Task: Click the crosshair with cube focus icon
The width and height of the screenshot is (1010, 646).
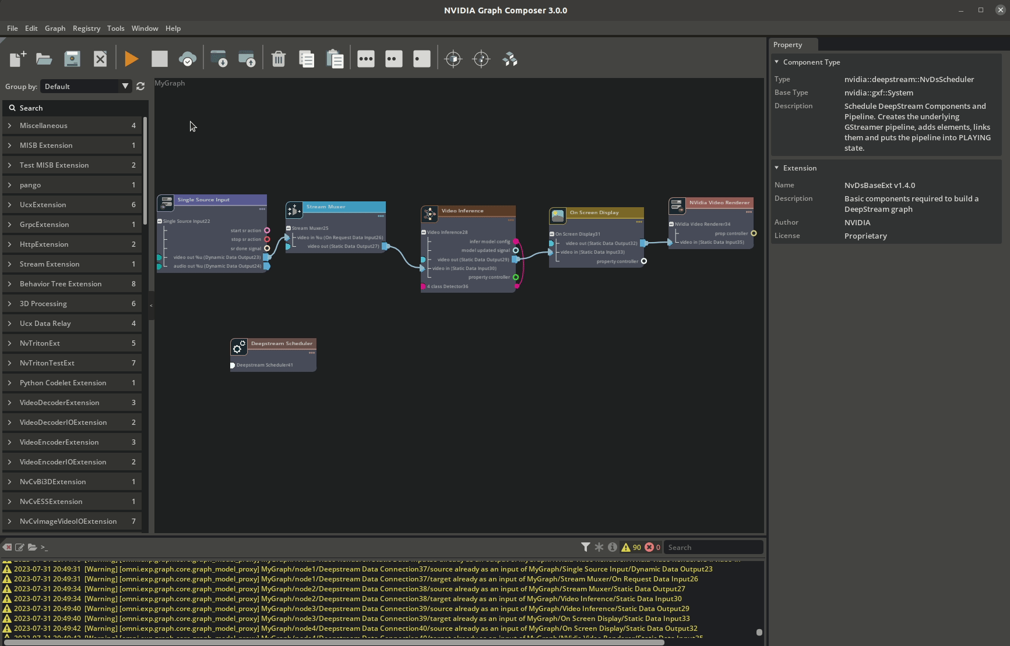Action: point(453,59)
